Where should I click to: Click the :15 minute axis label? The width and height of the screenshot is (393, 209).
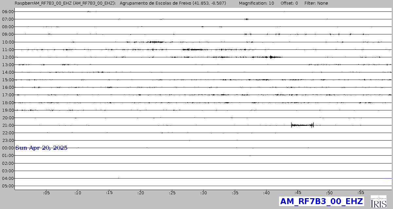coord(109,193)
